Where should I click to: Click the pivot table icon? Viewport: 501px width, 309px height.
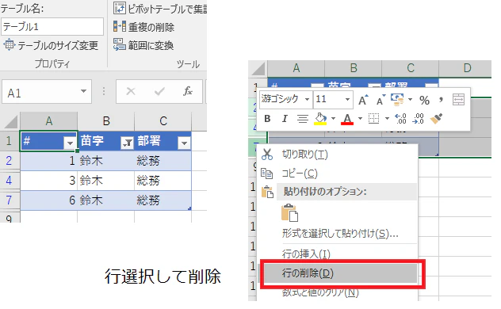pyautogui.click(x=120, y=8)
